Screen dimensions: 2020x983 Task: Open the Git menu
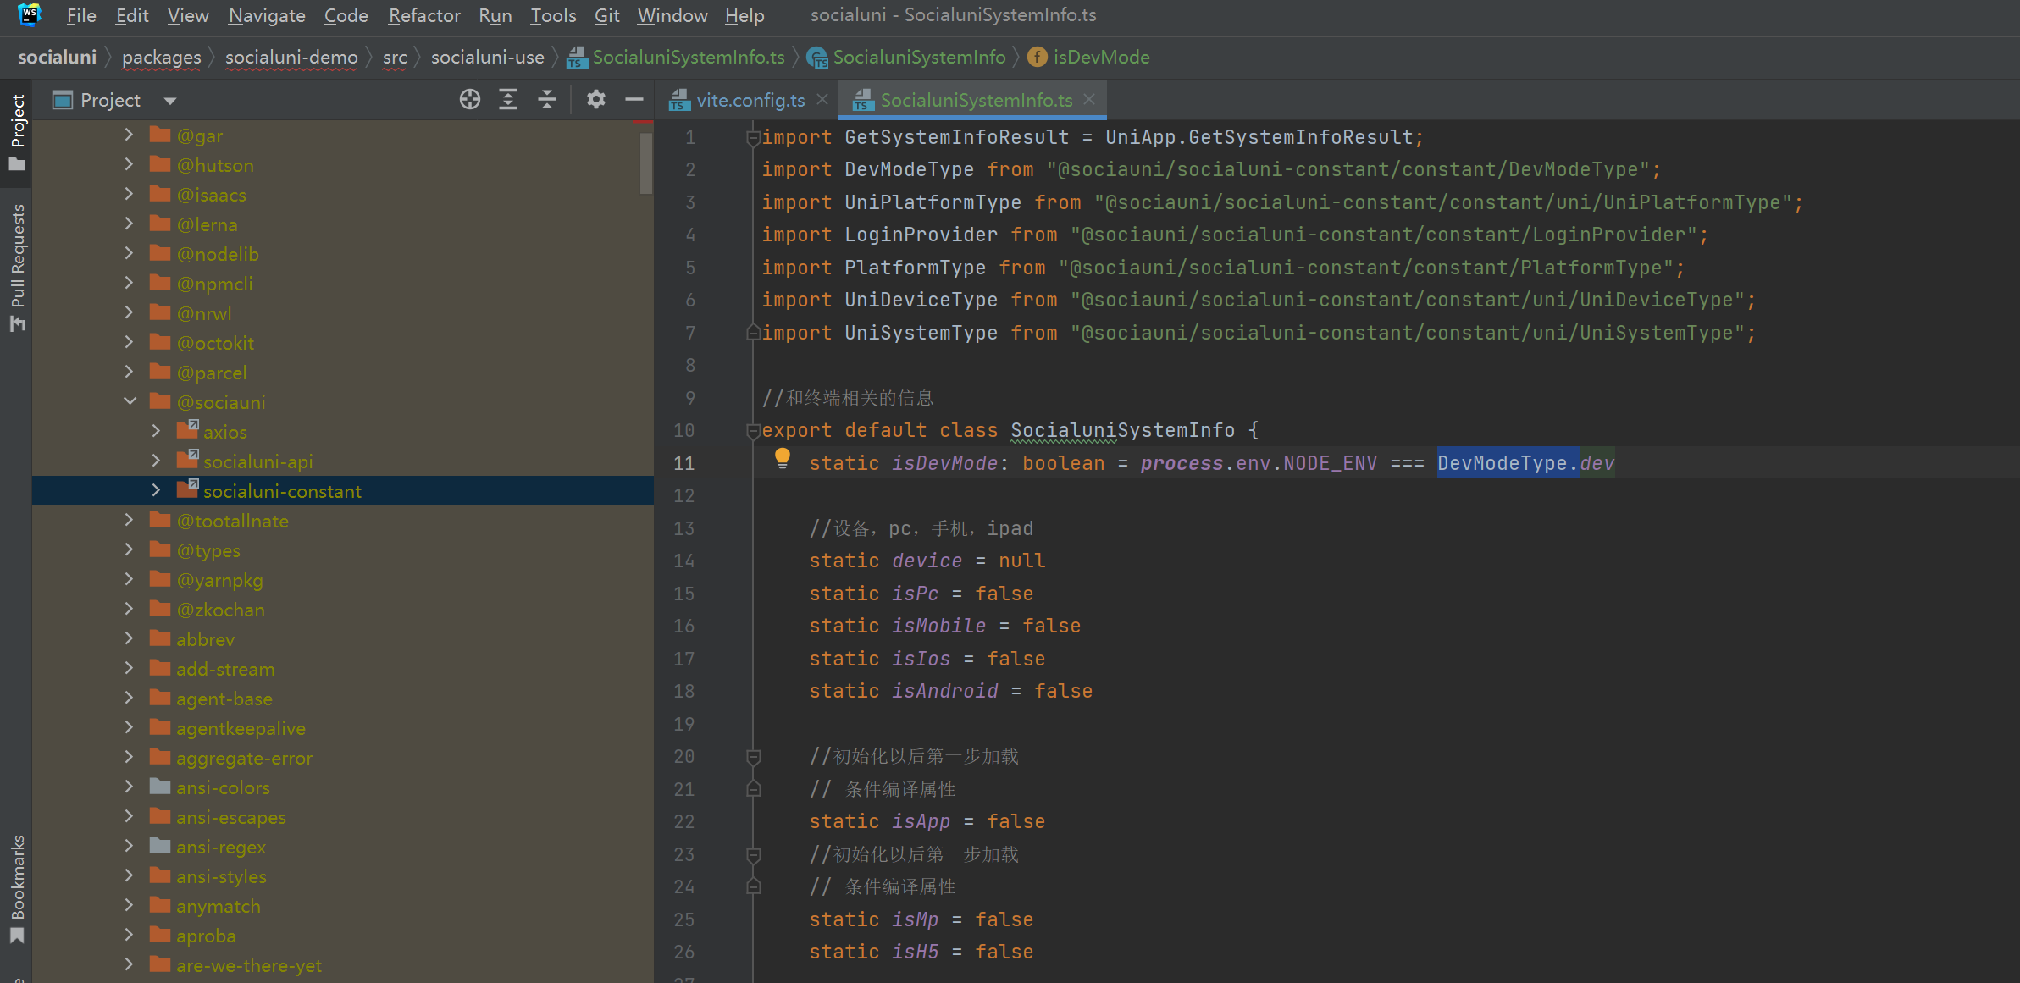(x=606, y=15)
